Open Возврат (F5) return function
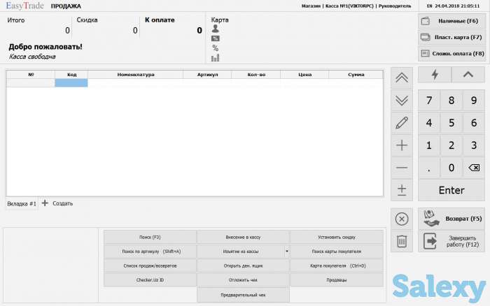 point(451,219)
